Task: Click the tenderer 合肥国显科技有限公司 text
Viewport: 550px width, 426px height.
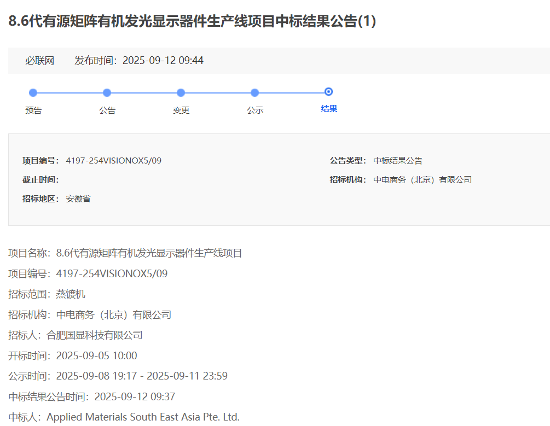Action: [95, 335]
